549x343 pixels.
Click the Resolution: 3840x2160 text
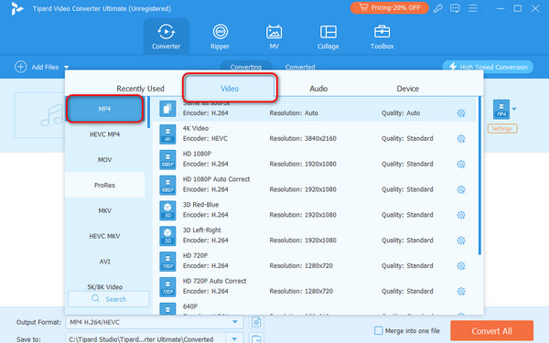[x=303, y=139]
